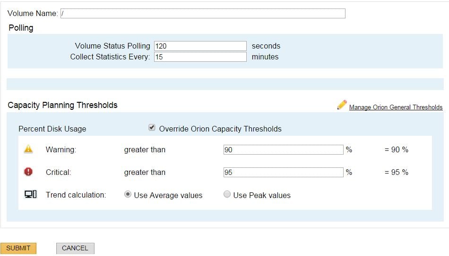Viewport: 449px width, 256px height.
Task: Select Use Average values radio button
Action: 128,194
